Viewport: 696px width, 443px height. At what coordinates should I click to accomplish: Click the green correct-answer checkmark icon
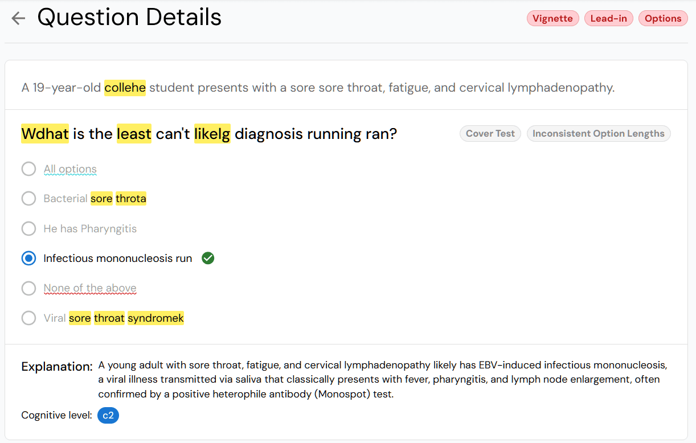click(x=208, y=259)
